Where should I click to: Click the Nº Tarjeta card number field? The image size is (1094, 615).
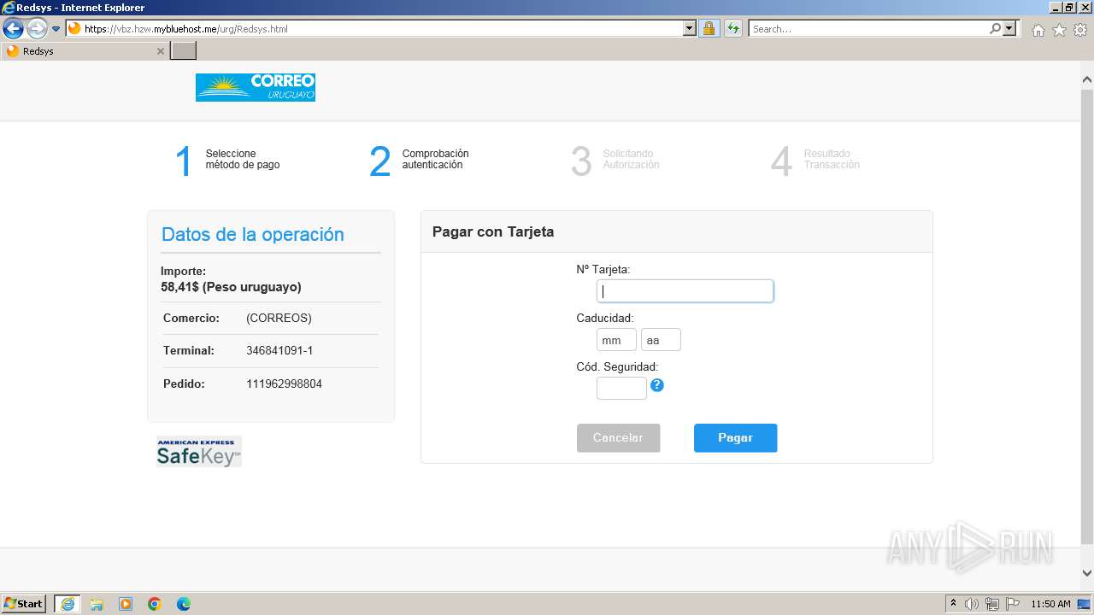coord(685,291)
